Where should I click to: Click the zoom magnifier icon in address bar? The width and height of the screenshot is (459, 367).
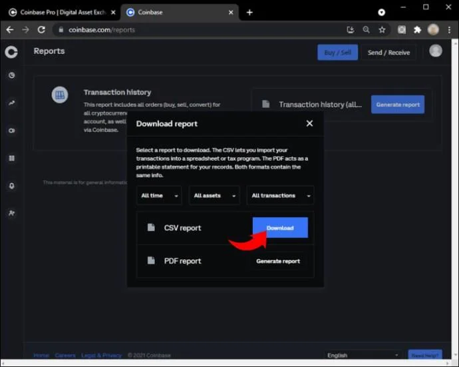tap(367, 29)
